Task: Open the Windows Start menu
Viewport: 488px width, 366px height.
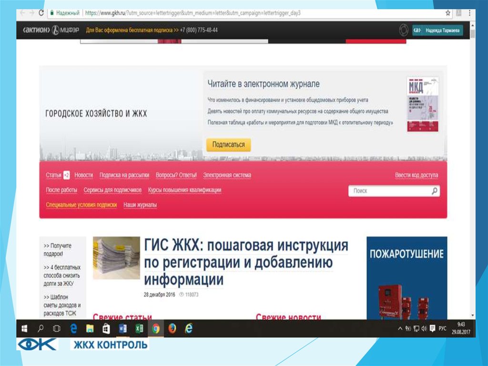Action: (24, 329)
